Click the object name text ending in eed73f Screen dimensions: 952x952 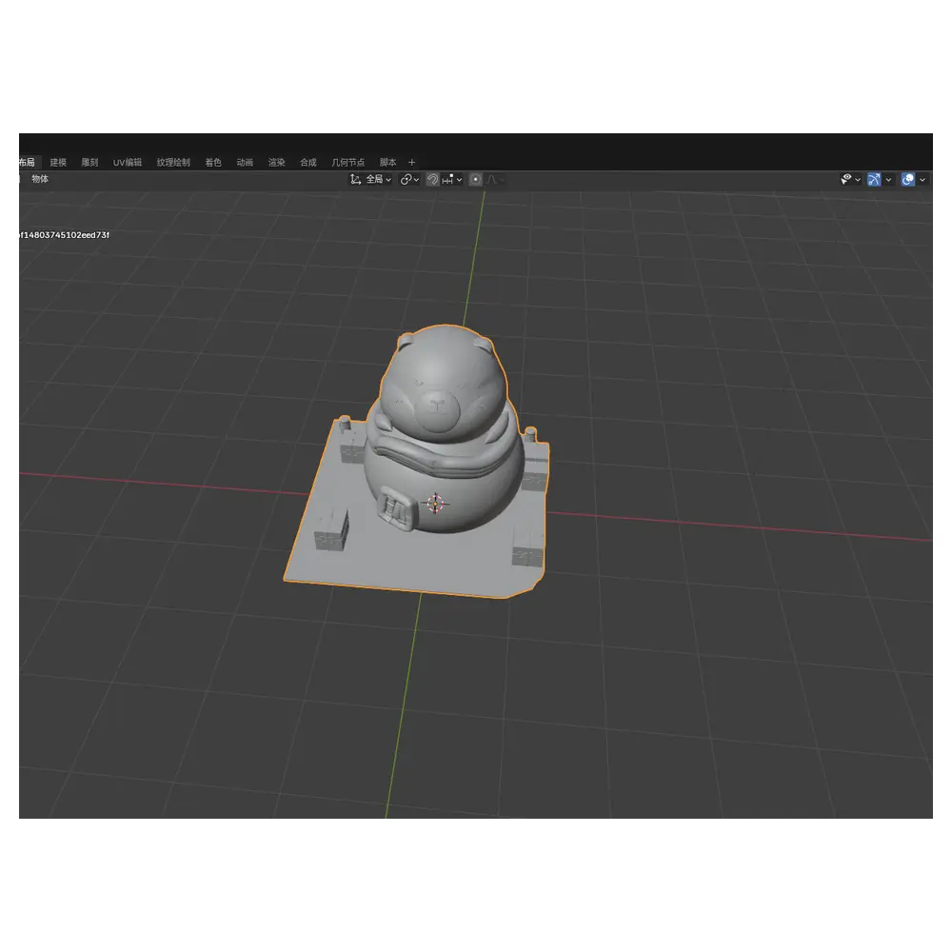pos(65,235)
